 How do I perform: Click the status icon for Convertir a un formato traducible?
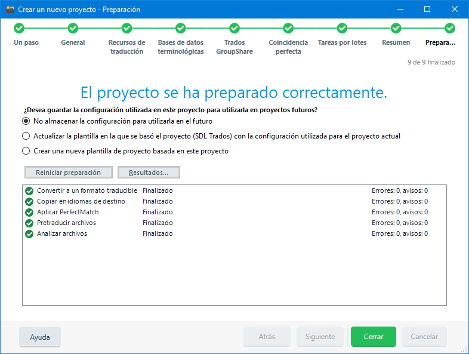[29, 191]
